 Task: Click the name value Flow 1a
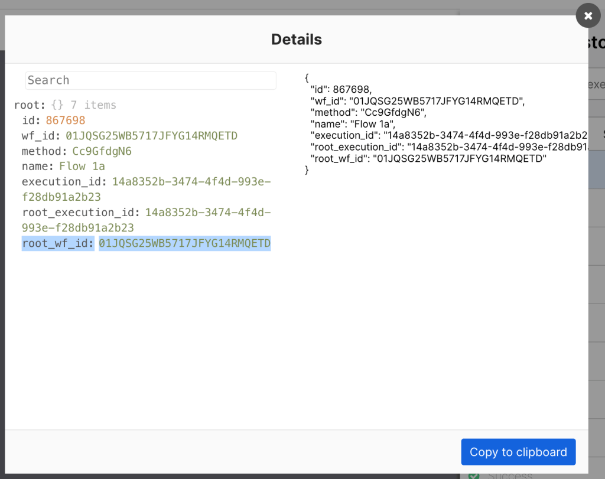point(82,167)
